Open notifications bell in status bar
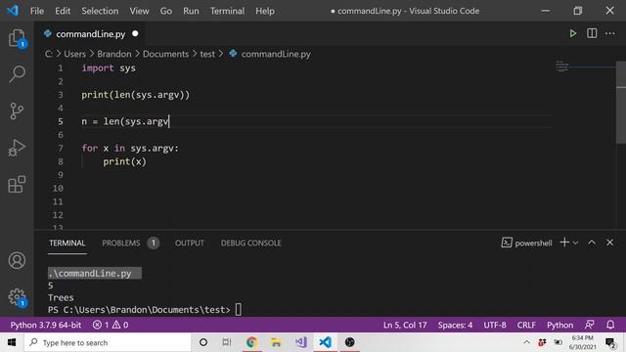626x352 pixels. coord(610,325)
